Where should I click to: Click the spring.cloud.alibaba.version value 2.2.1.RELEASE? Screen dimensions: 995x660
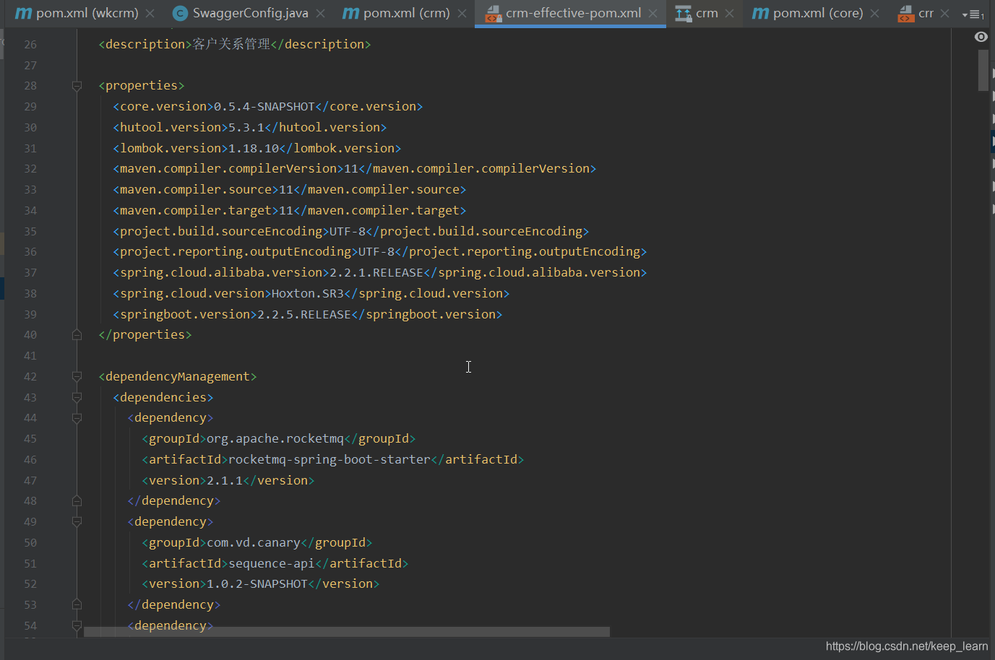[376, 272]
